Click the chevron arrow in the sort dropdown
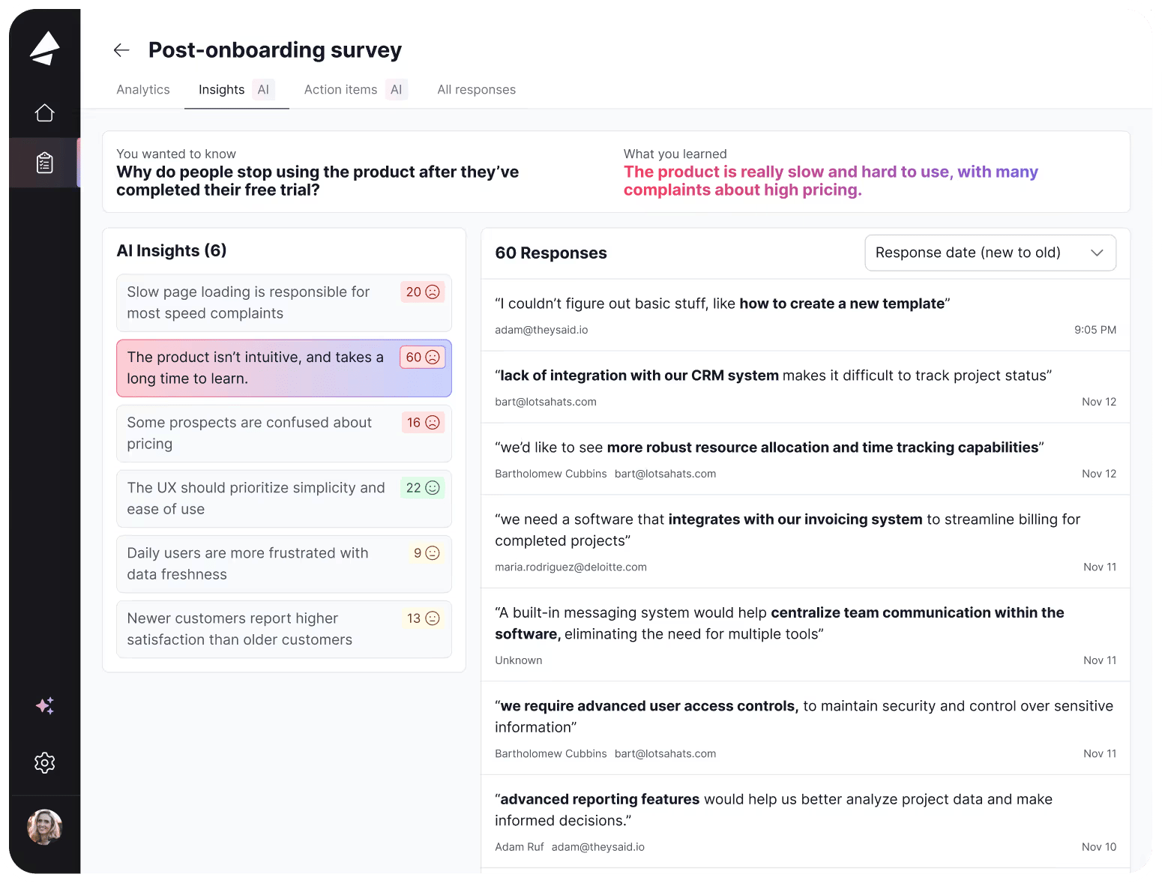The height and width of the screenshot is (883, 1162). tap(1097, 253)
